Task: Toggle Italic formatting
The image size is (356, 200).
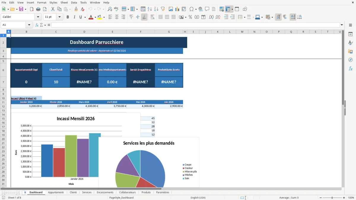Action: pyautogui.click(x=74, y=17)
